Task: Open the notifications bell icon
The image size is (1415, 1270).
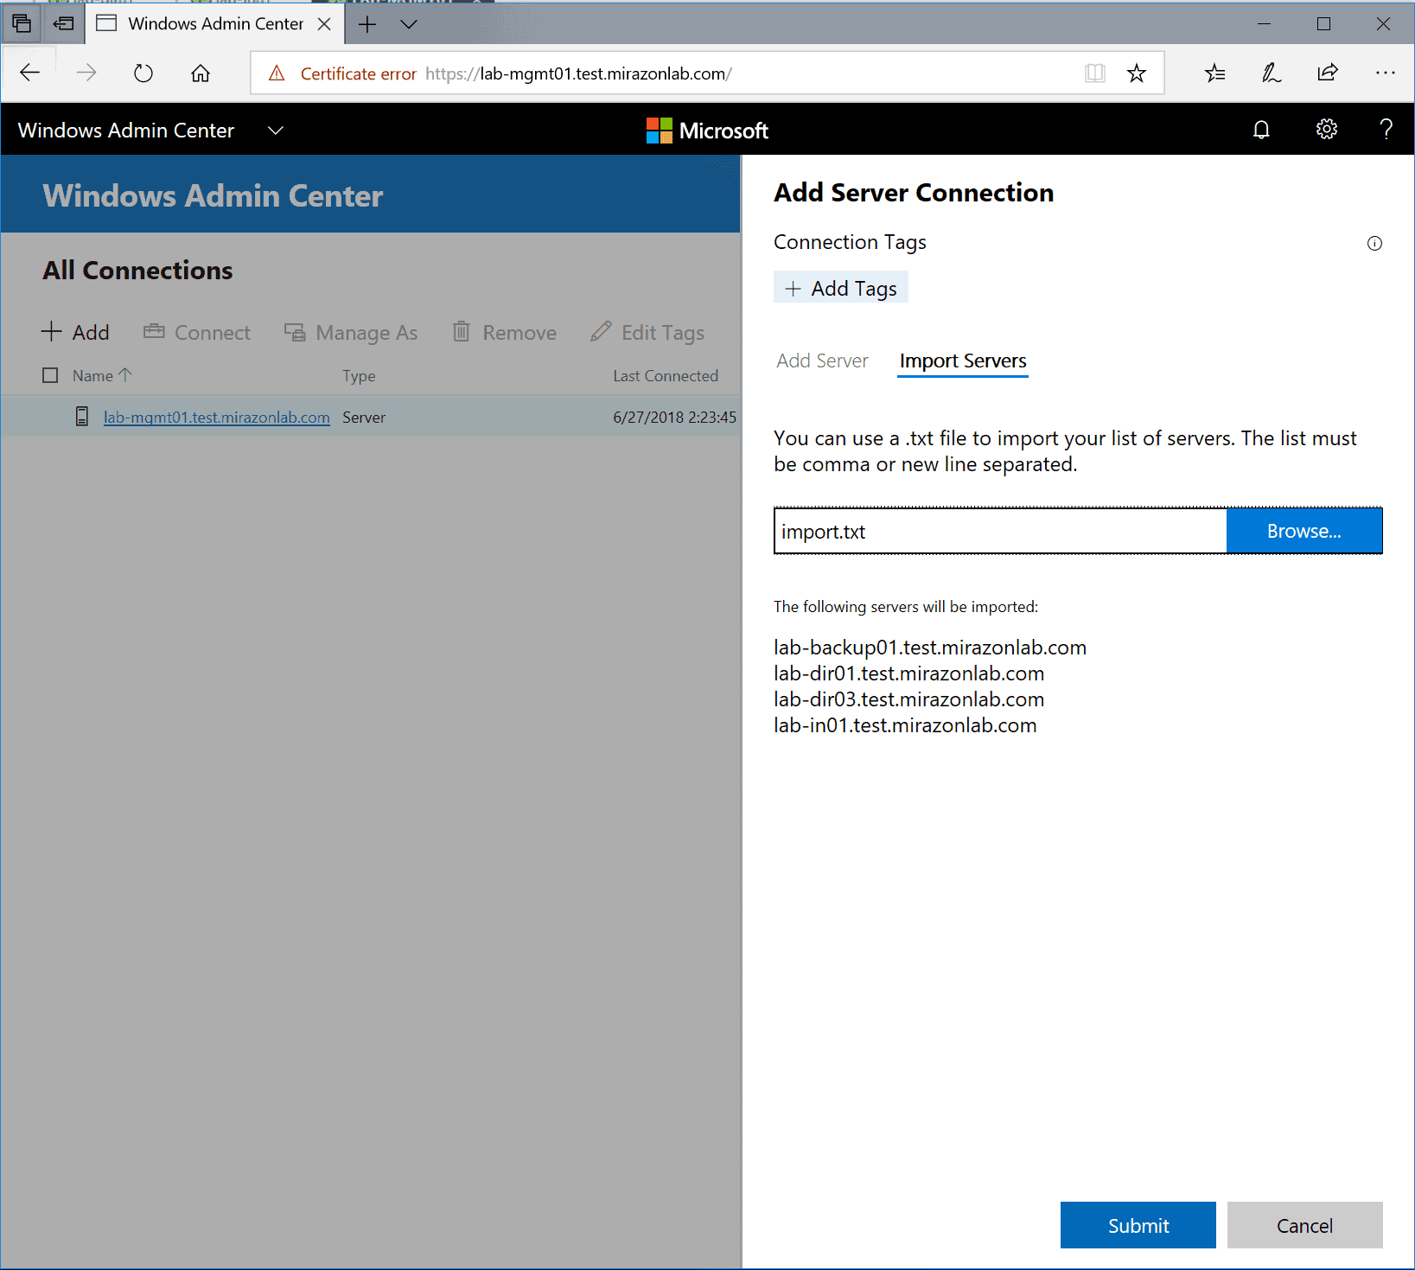Action: point(1261,130)
